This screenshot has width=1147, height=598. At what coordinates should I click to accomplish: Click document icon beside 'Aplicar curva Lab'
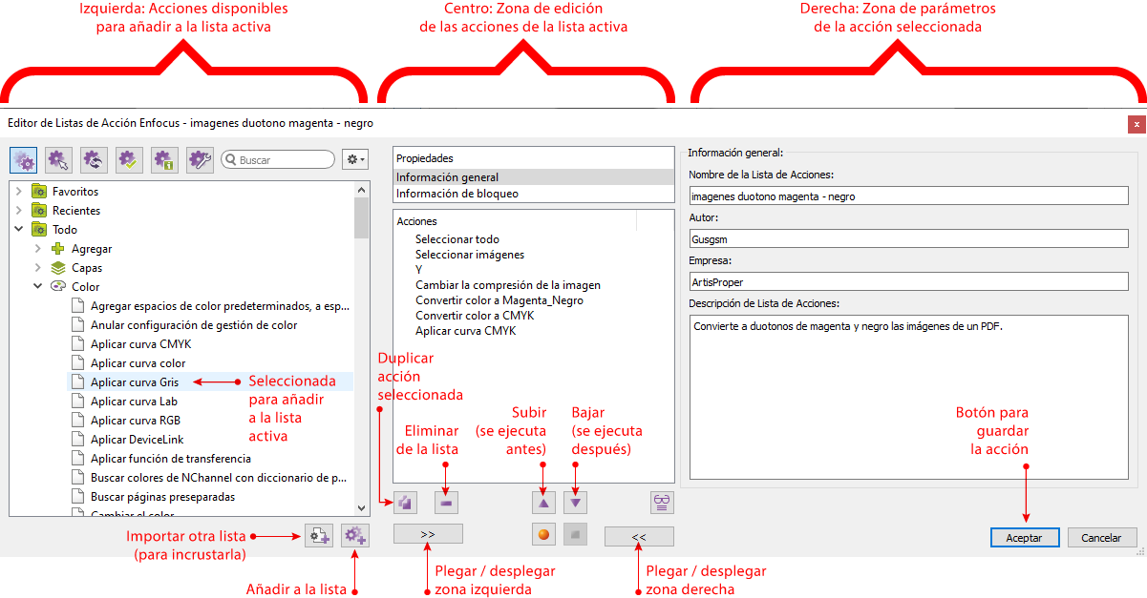click(78, 402)
